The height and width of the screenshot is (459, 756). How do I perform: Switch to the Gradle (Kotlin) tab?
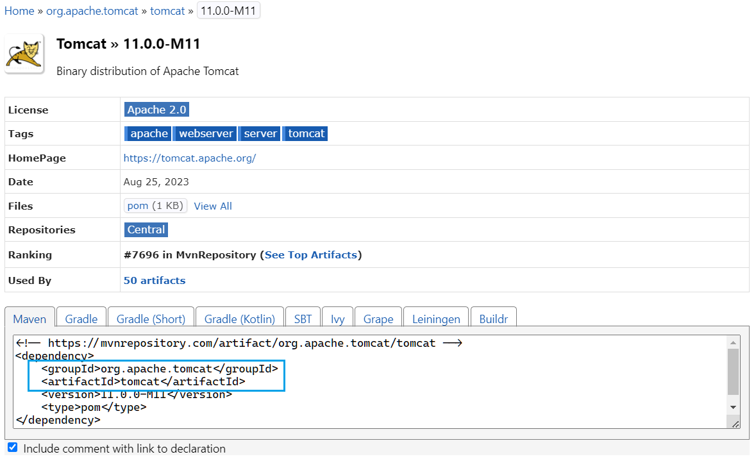(239, 319)
